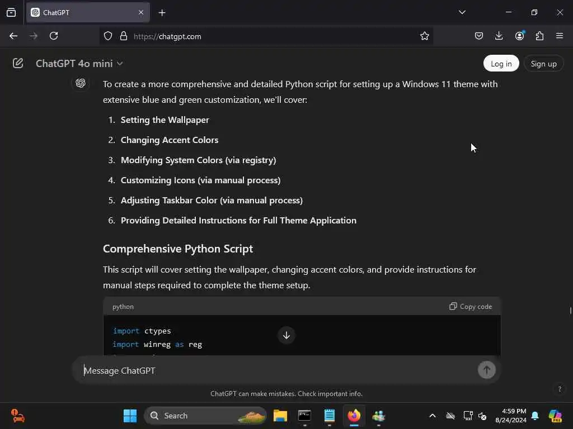
Task: Click "ChatGPT can make mistakes" disclaimer text
Action: point(286,394)
